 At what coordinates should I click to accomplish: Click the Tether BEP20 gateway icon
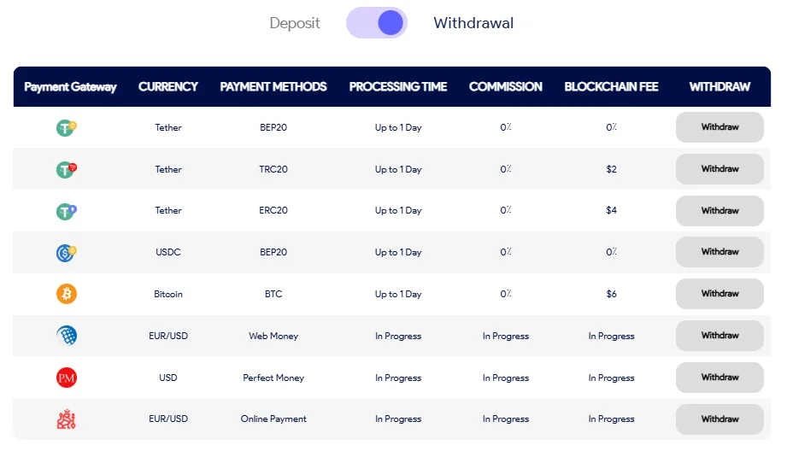pyautogui.click(x=67, y=128)
